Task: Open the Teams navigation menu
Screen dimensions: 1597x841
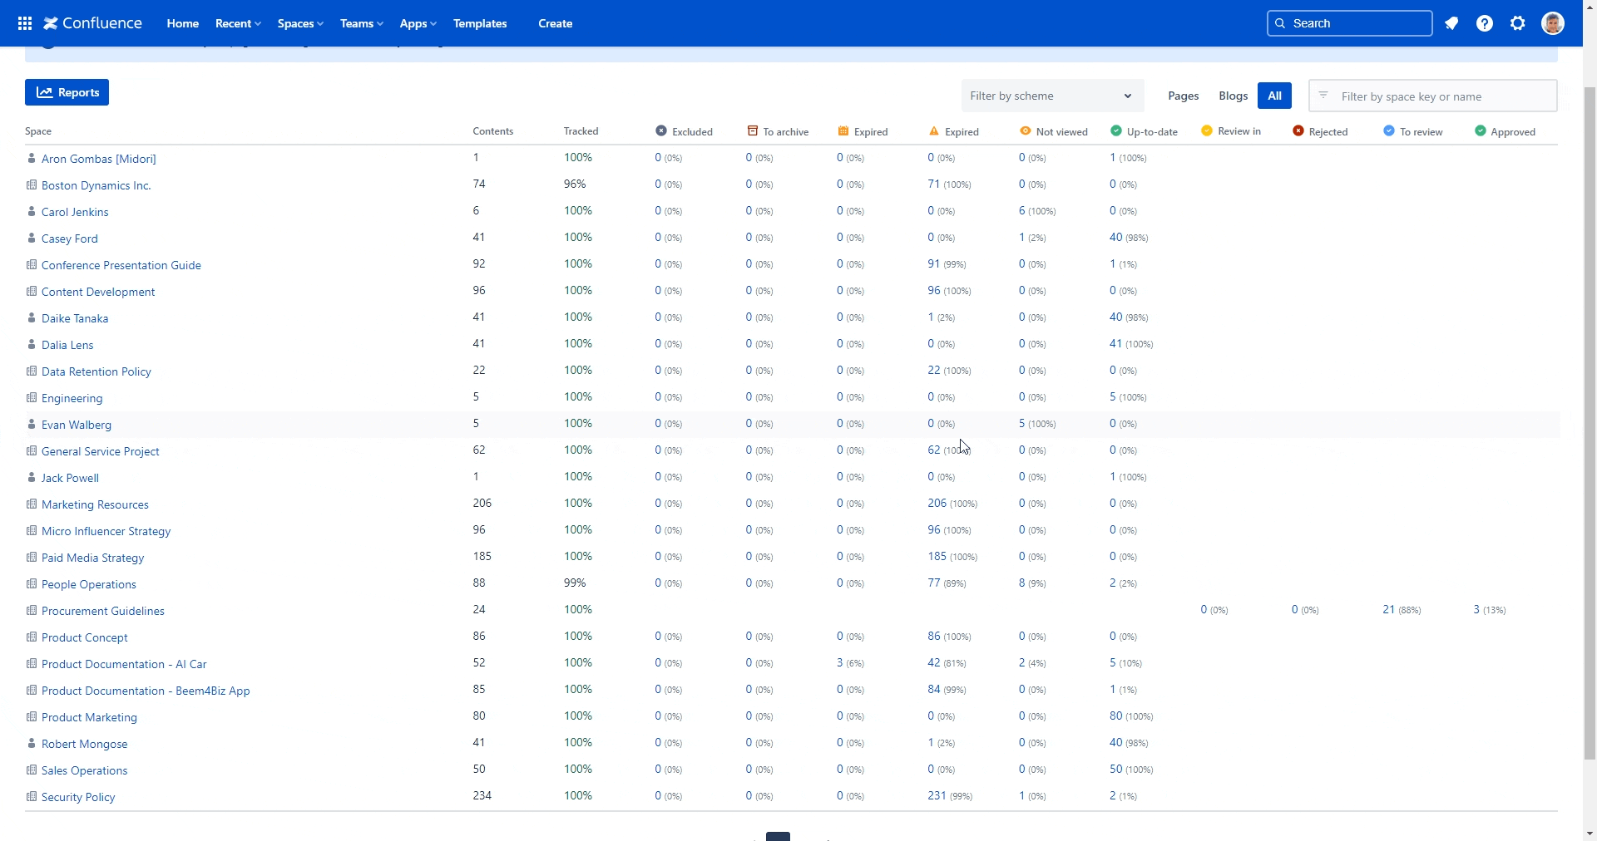Action: 361,23
